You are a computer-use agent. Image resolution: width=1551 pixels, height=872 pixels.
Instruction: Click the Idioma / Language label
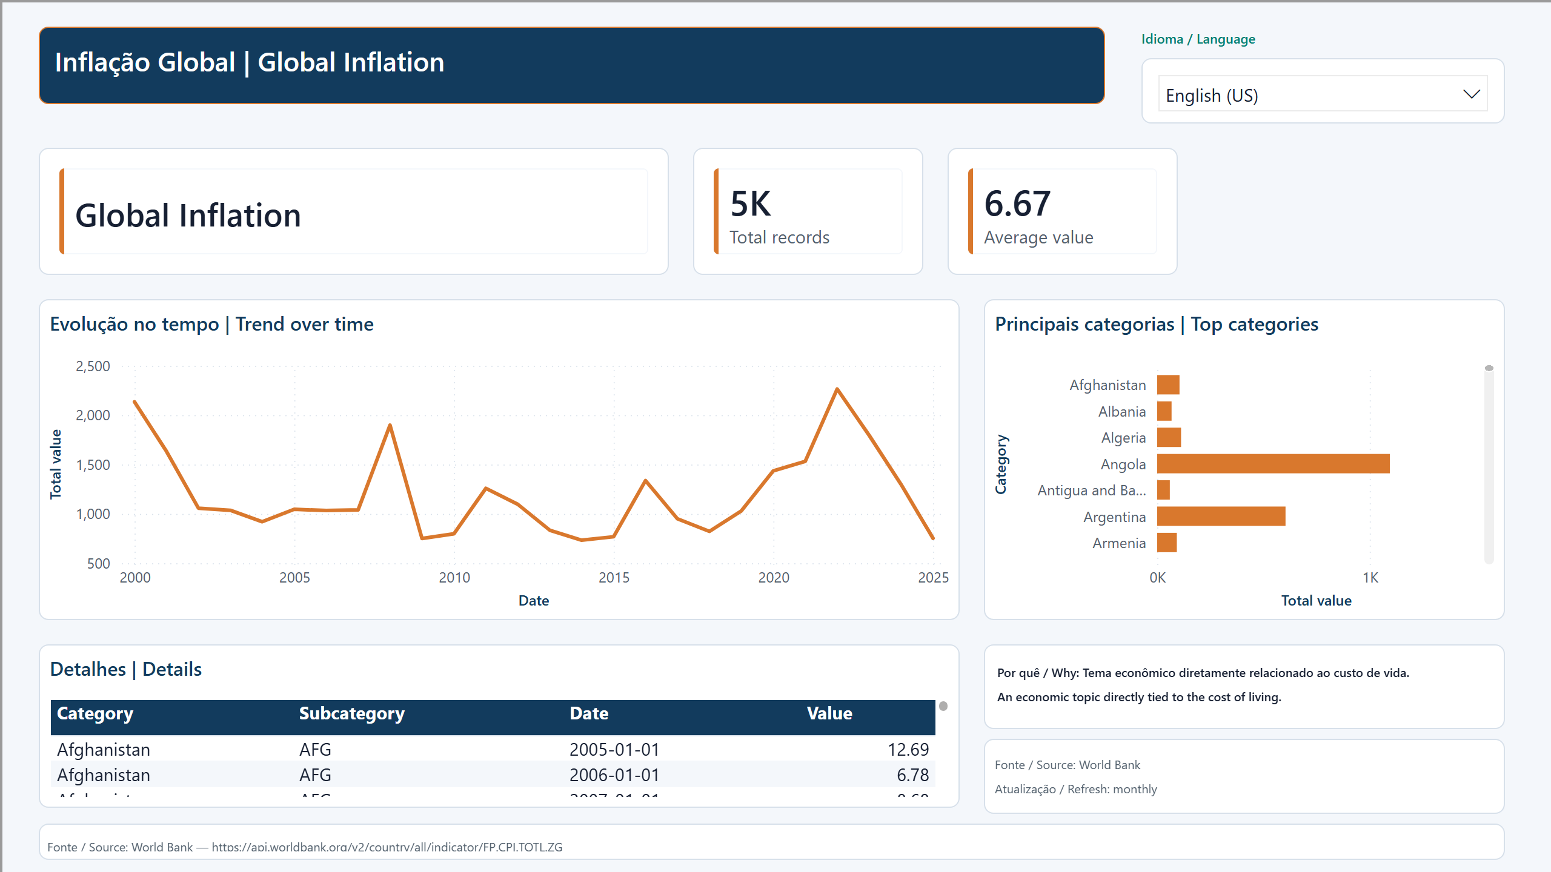tap(1198, 39)
